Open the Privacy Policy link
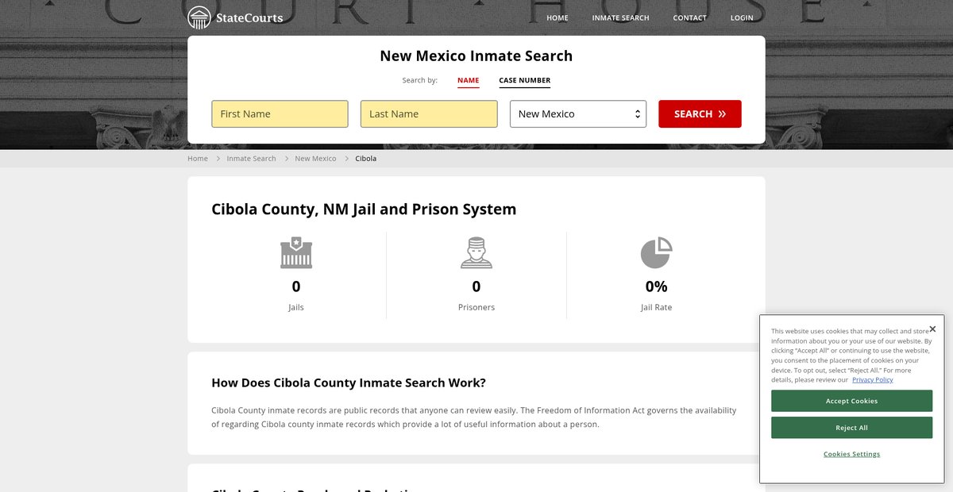Image resolution: width=953 pixels, height=492 pixels. point(873,380)
